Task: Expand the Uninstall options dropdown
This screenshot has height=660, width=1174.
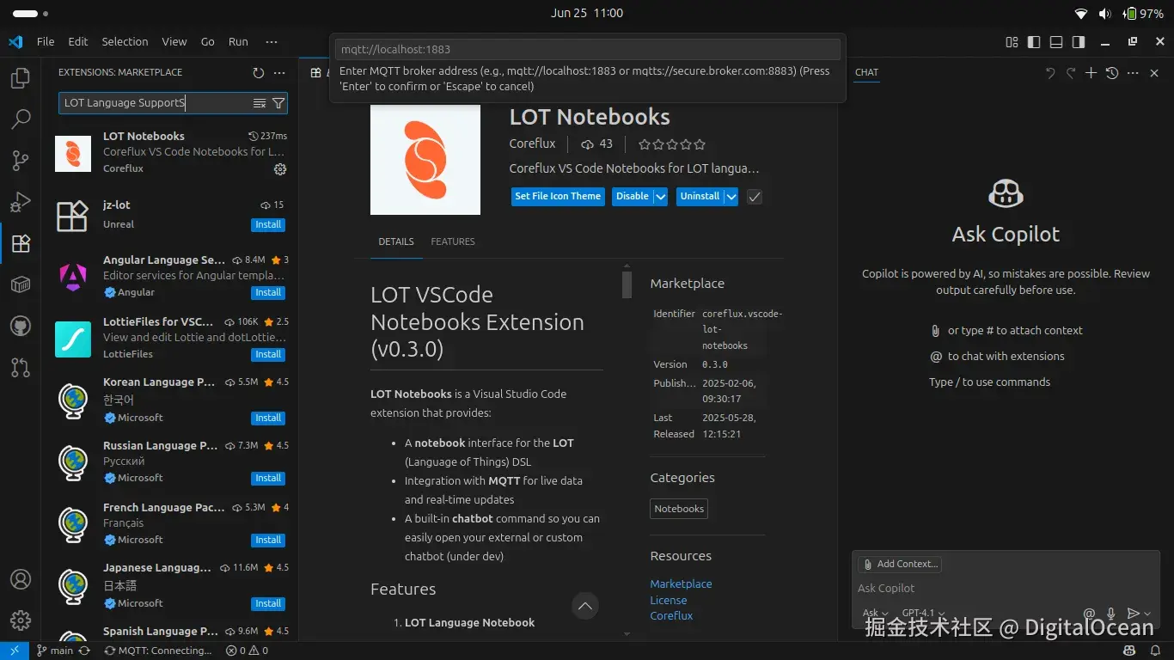Action: coord(730,197)
